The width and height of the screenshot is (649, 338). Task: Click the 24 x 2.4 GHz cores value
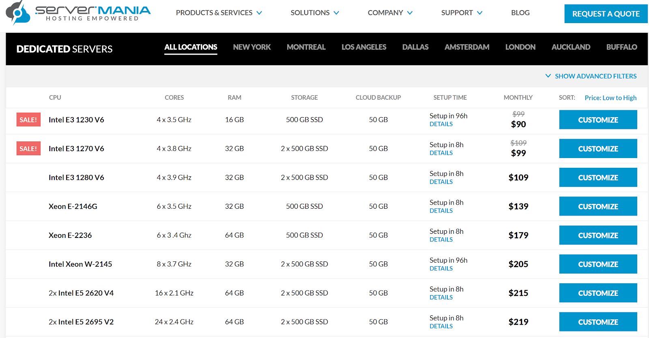coord(174,322)
